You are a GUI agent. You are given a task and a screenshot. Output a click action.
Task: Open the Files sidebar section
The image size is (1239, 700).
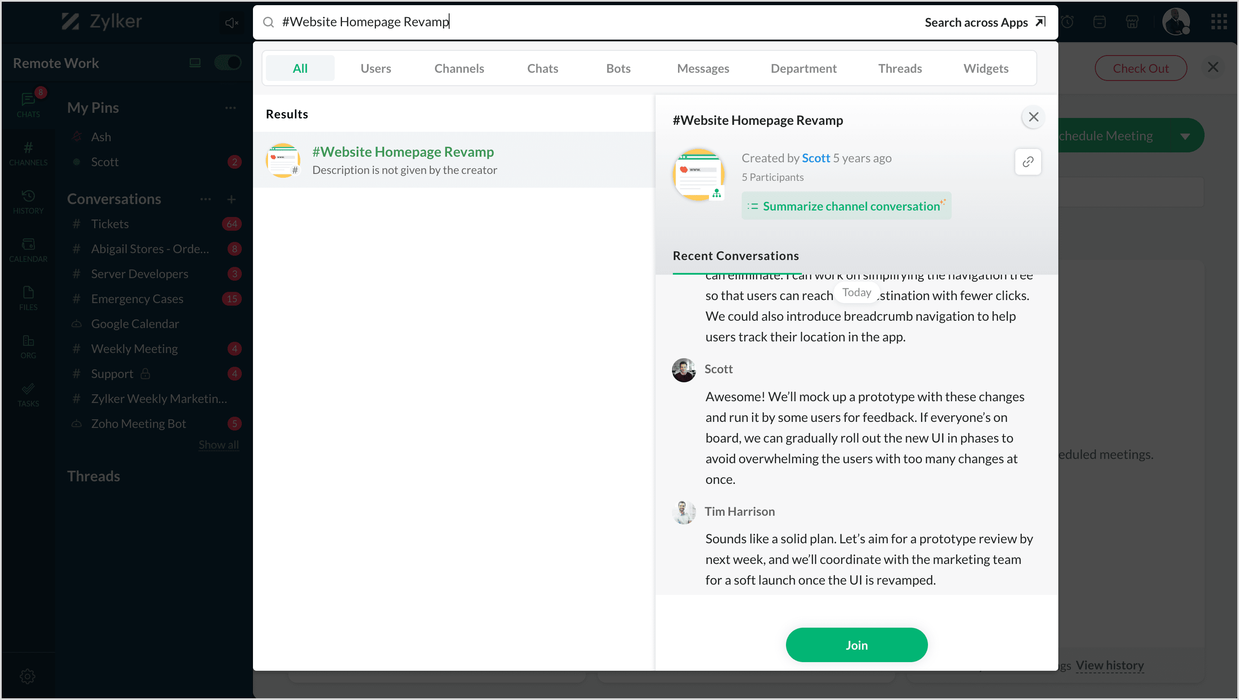(28, 297)
